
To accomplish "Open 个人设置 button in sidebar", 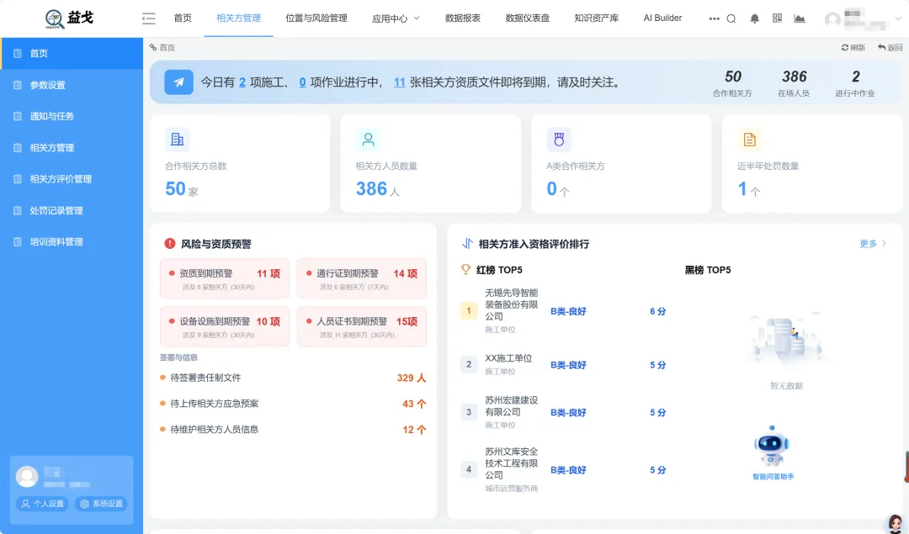I will (42, 504).
